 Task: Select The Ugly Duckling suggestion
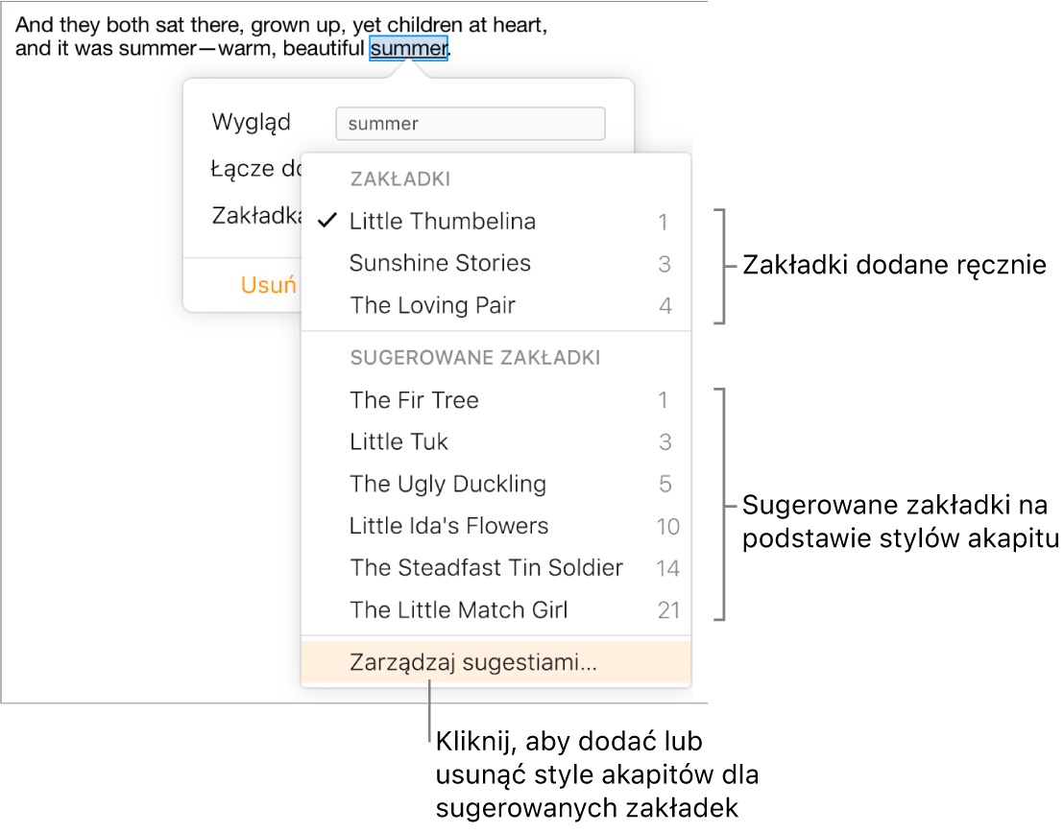(x=447, y=485)
